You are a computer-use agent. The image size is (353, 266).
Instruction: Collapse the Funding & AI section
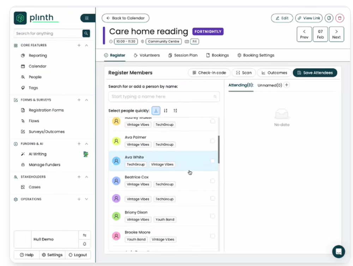pos(86,144)
